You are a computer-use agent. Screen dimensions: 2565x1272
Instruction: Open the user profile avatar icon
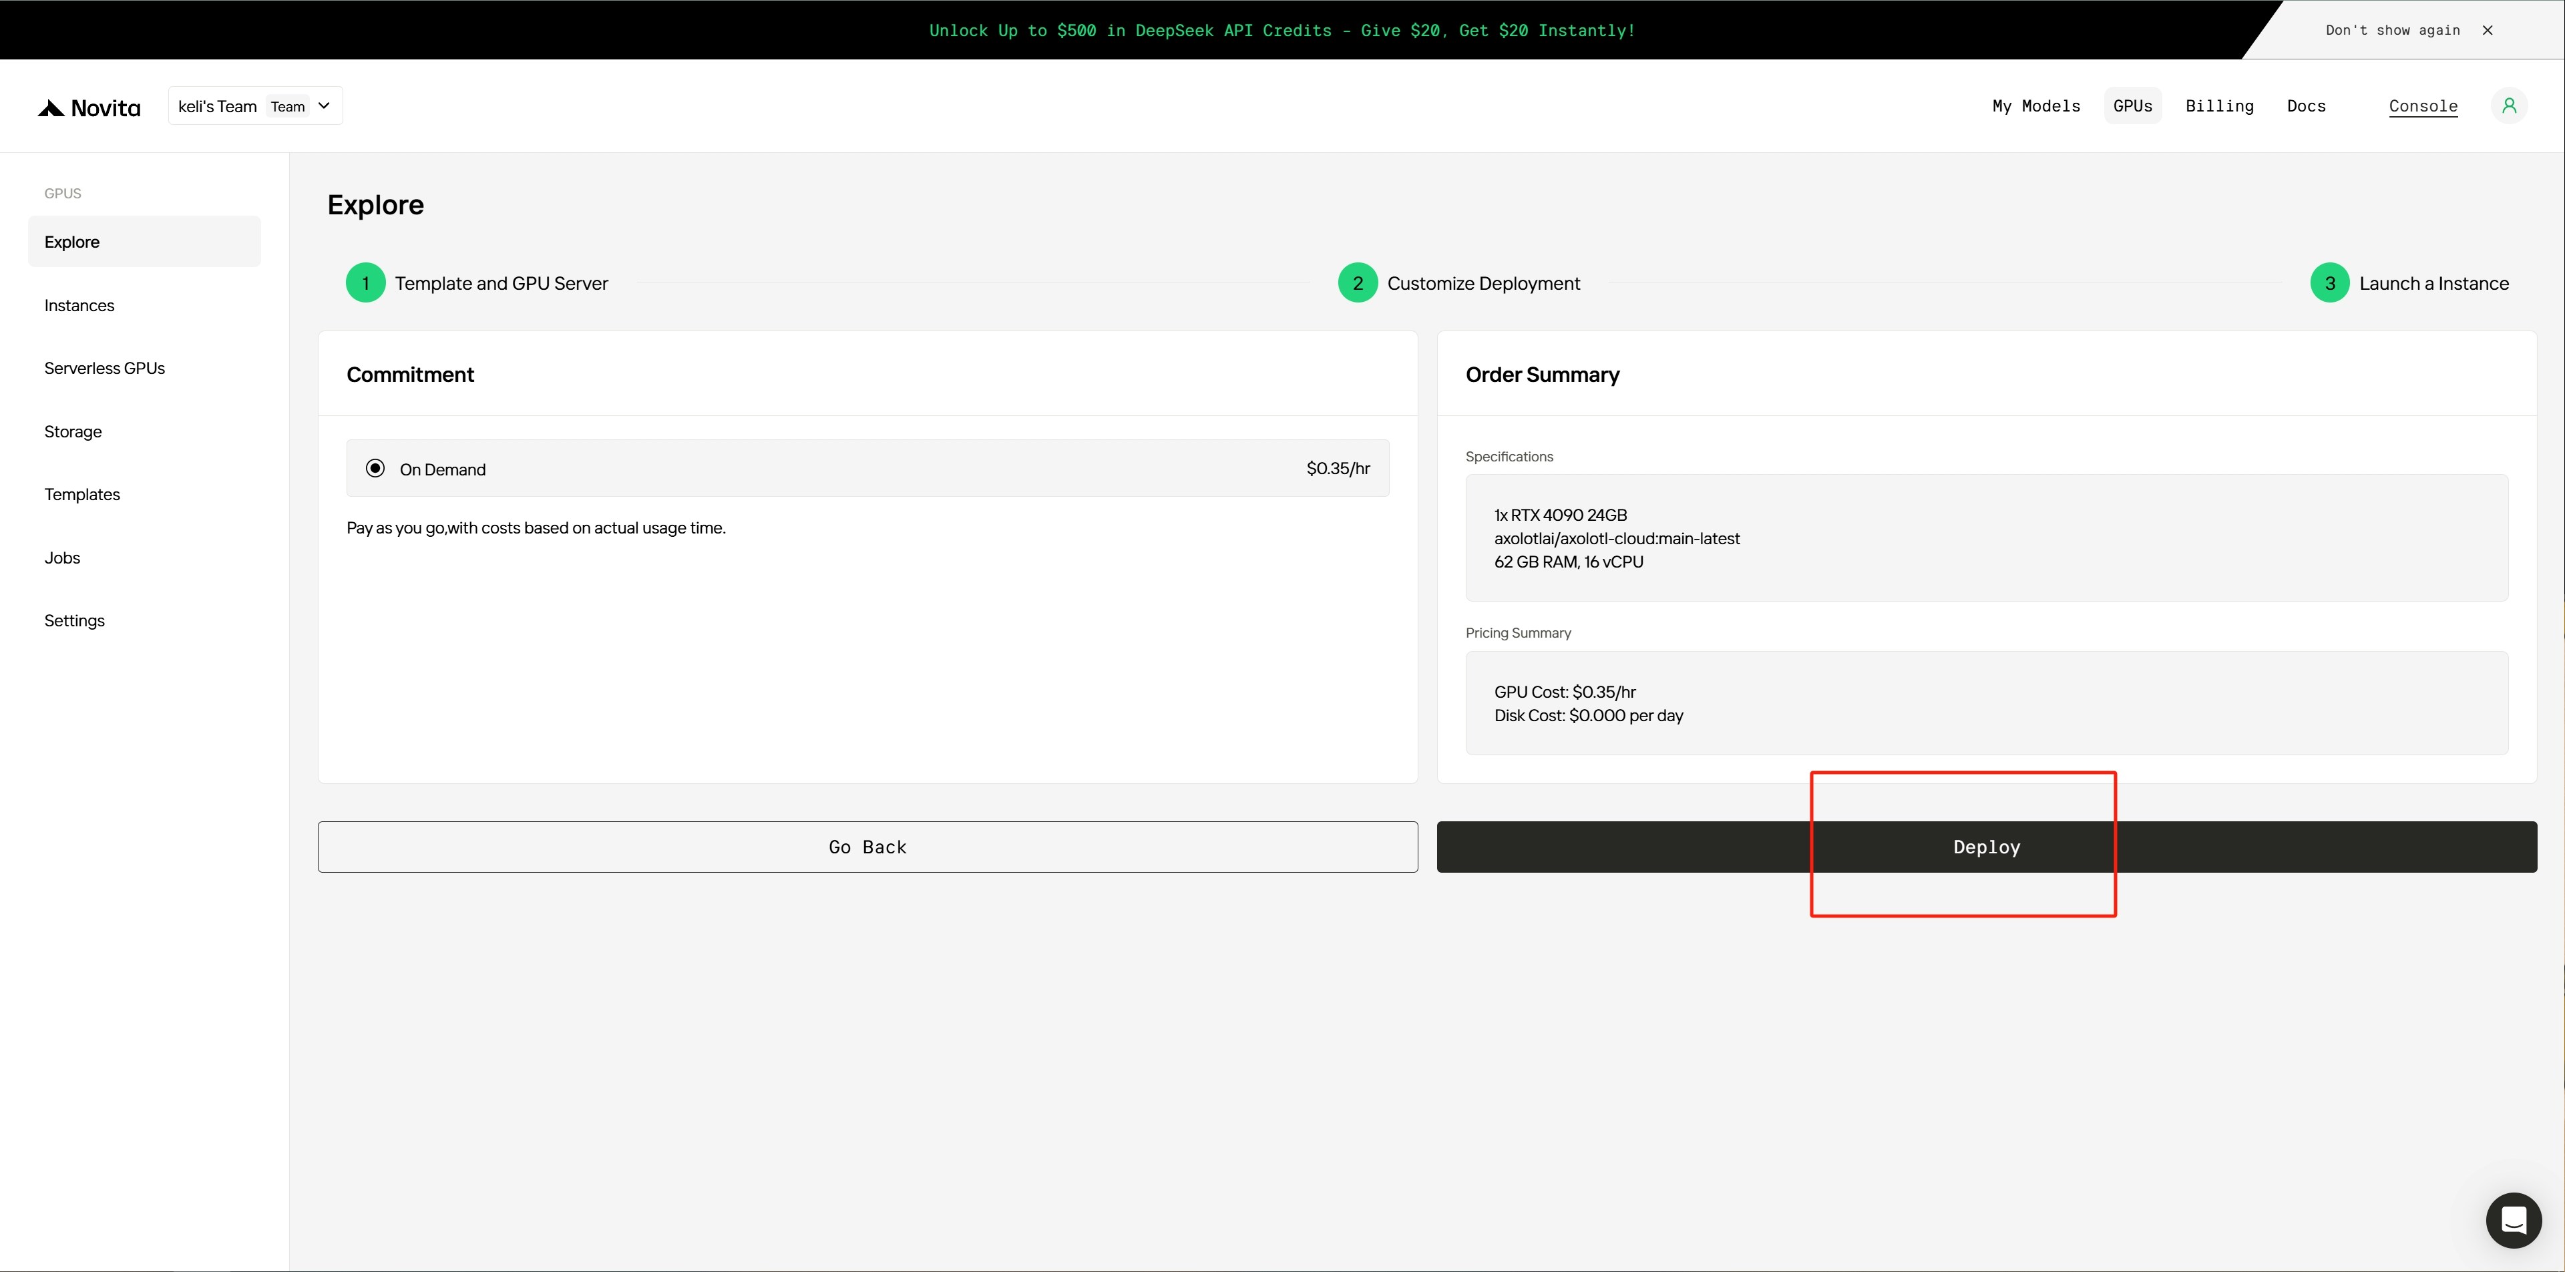2508,105
